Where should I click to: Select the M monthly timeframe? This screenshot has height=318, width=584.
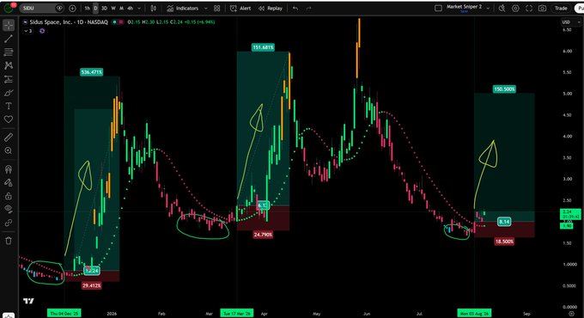coord(121,8)
